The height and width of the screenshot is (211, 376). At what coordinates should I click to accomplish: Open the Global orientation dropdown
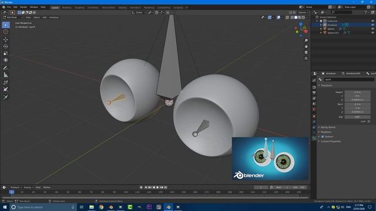pos(139,12)
